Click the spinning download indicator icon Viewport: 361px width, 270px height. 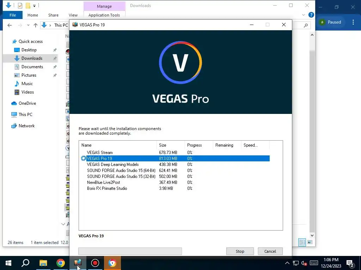pyautogui.click(x=83, y=159)
